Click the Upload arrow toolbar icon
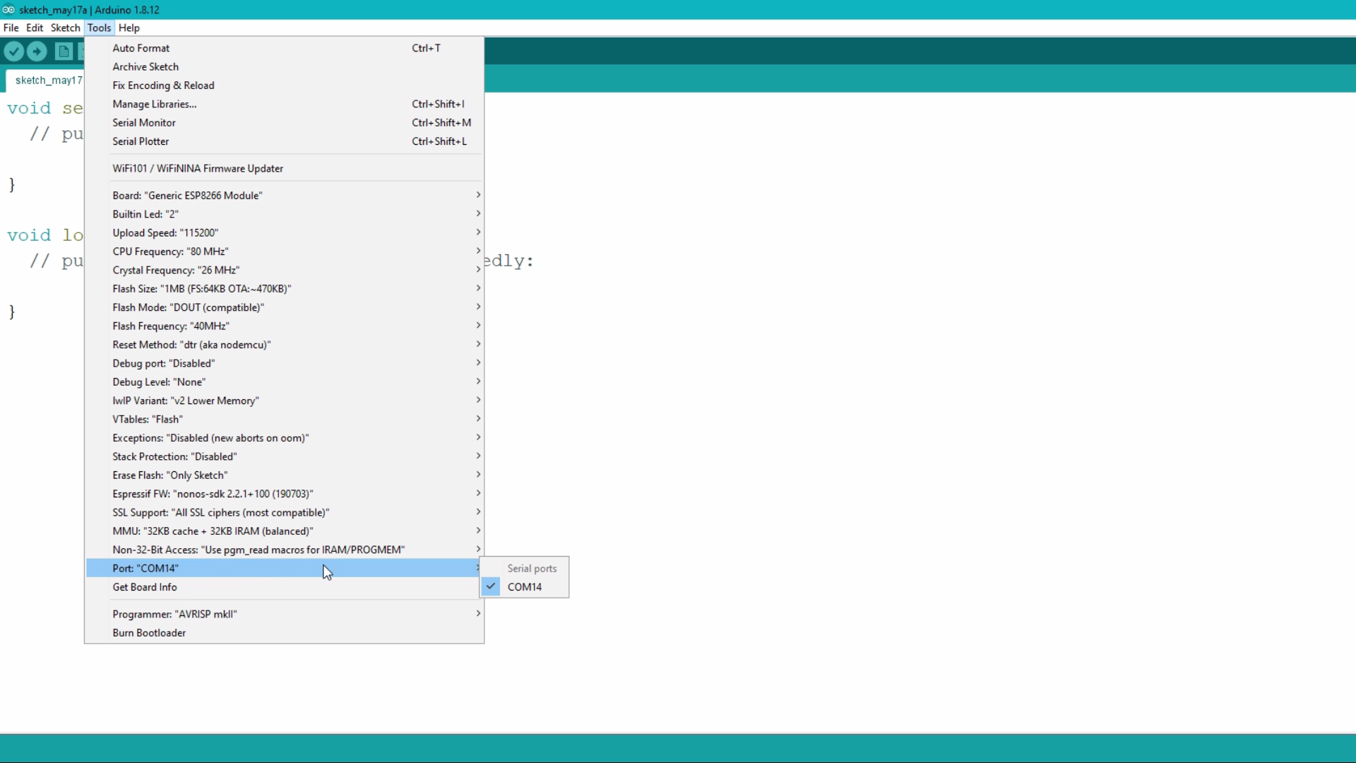 (37, 52)
